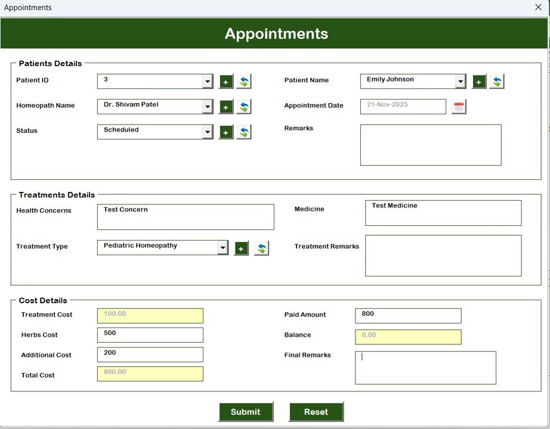Add a new Patient ID using the plus icon

click(x=225, y=81)
